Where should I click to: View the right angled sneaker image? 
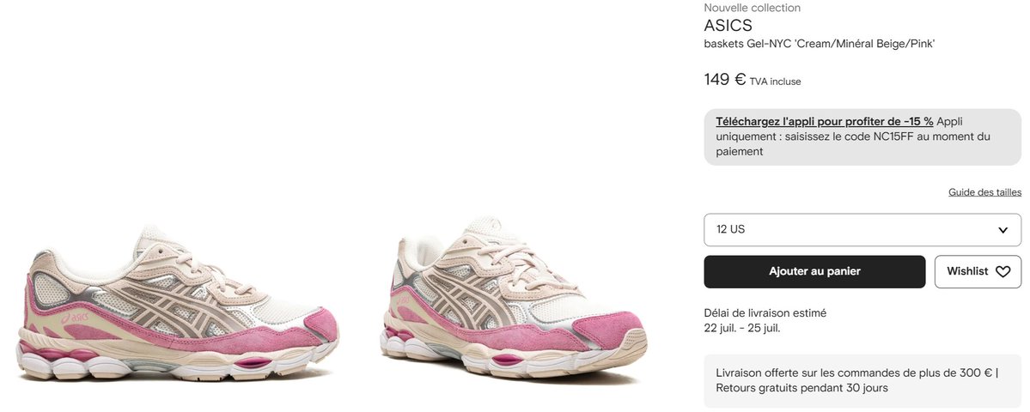513,300
